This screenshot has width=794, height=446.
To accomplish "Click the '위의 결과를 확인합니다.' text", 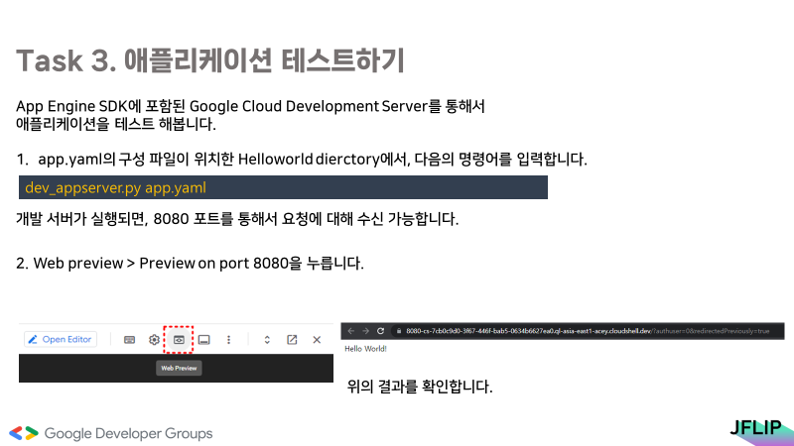I will click(419, 387).
